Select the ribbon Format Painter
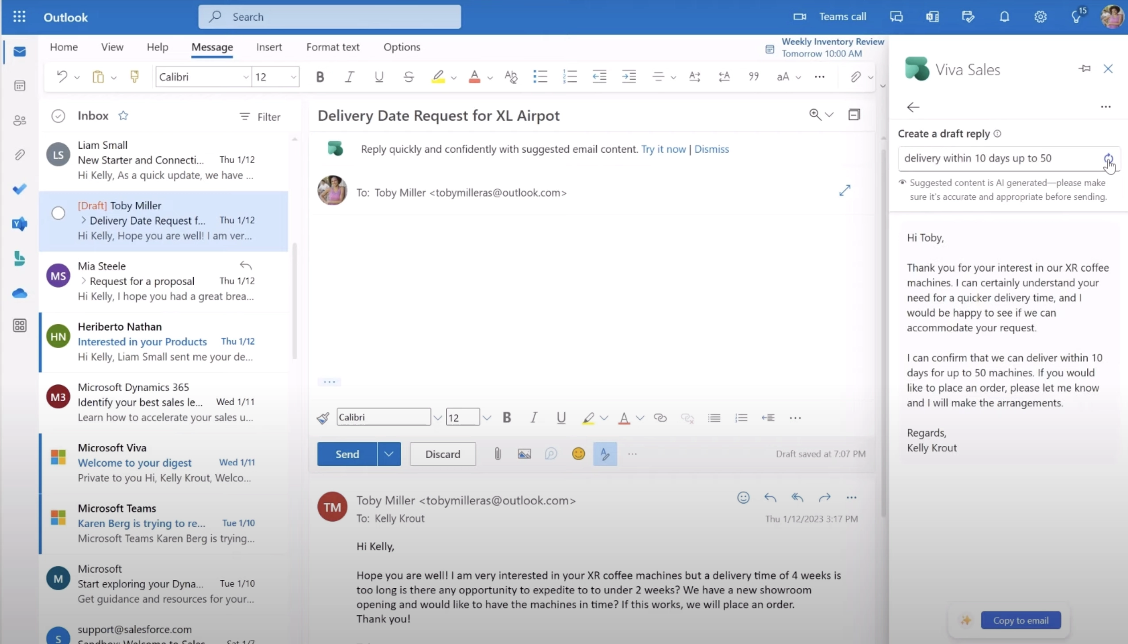Viewport: 1128px width, 644px height. click(134, 77)
